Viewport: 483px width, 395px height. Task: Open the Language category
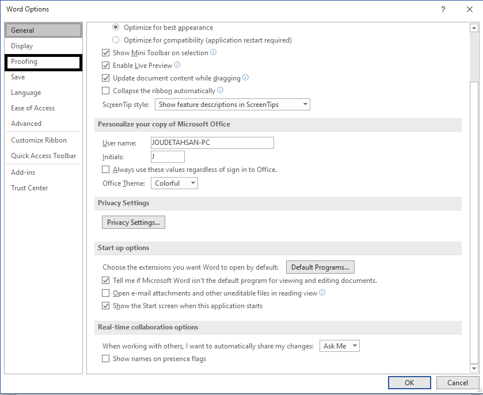43,93
